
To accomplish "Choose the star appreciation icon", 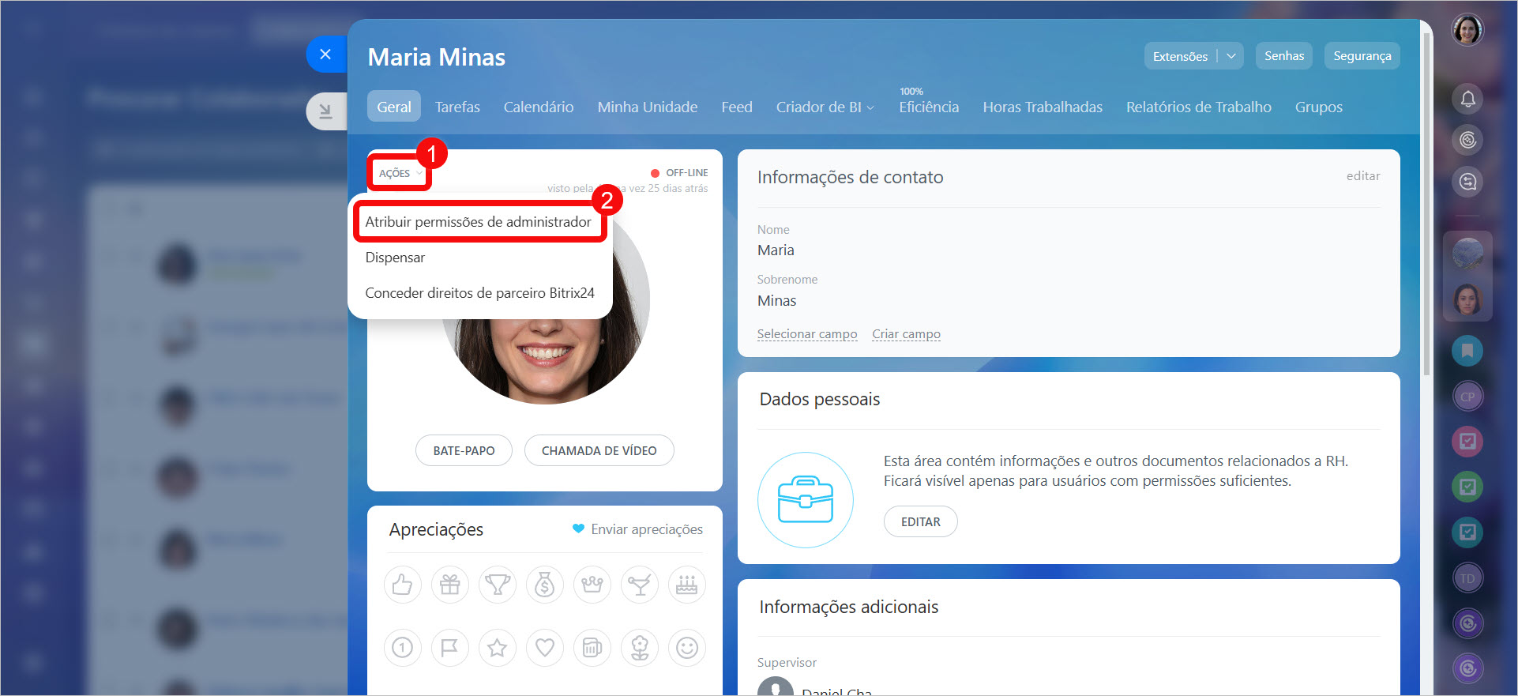I will point(498,648).
